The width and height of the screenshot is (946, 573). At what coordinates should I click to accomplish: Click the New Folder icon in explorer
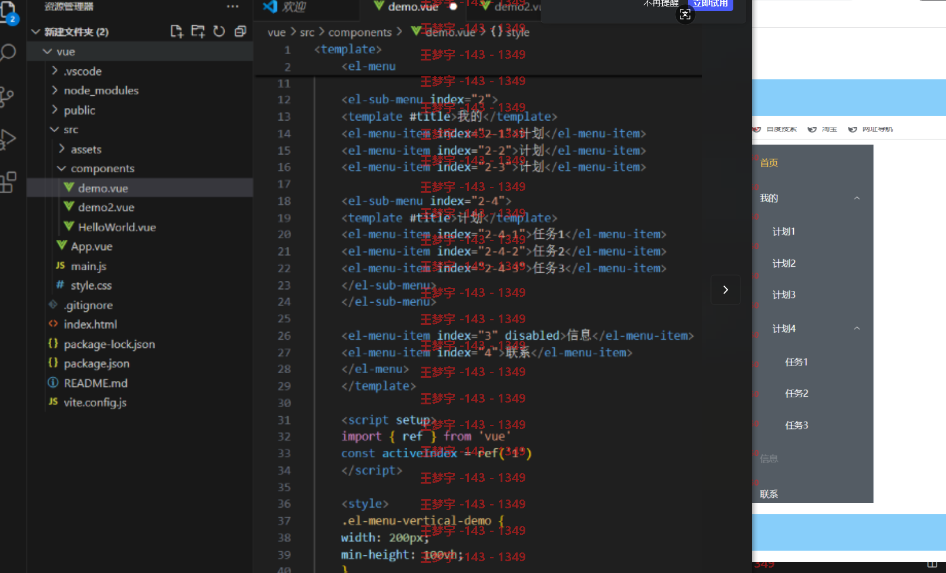tap(198, 31)
